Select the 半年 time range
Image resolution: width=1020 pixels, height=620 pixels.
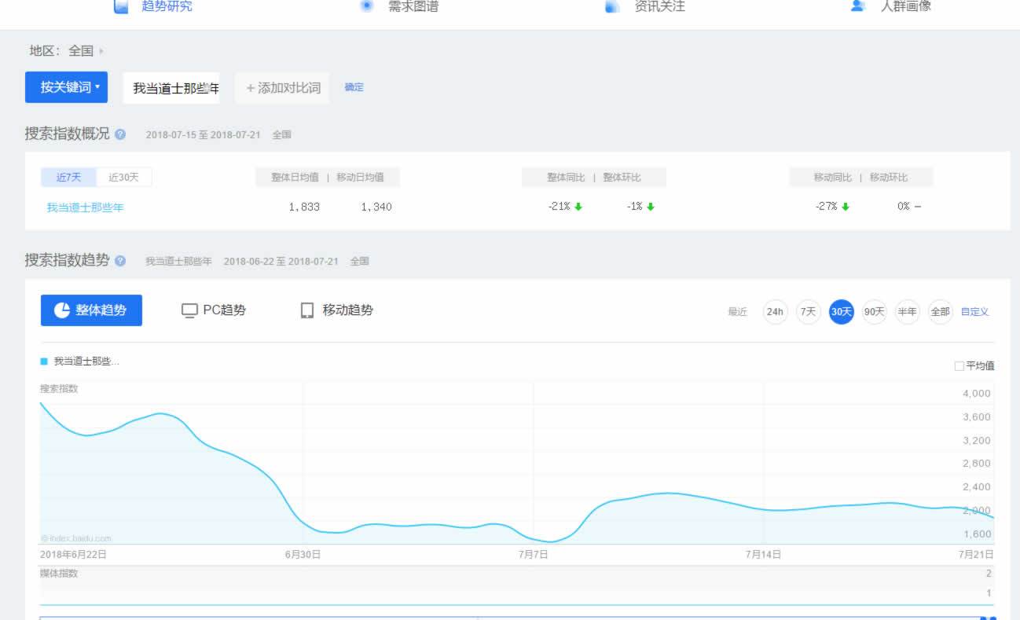point(907,312)
